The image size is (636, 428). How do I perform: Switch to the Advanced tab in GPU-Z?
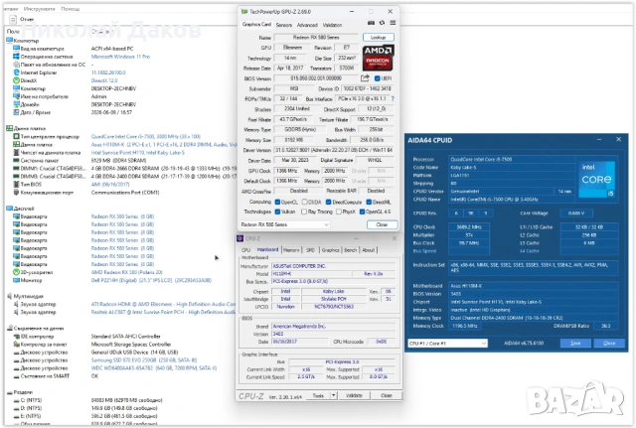click(307, 25)
